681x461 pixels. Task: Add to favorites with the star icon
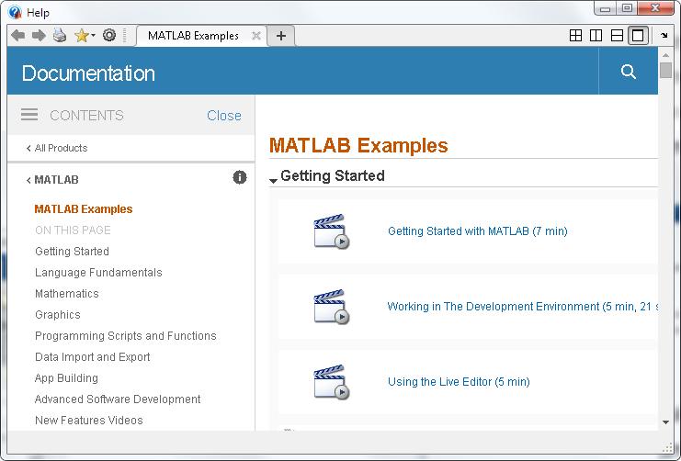click(x=81, y=35)
